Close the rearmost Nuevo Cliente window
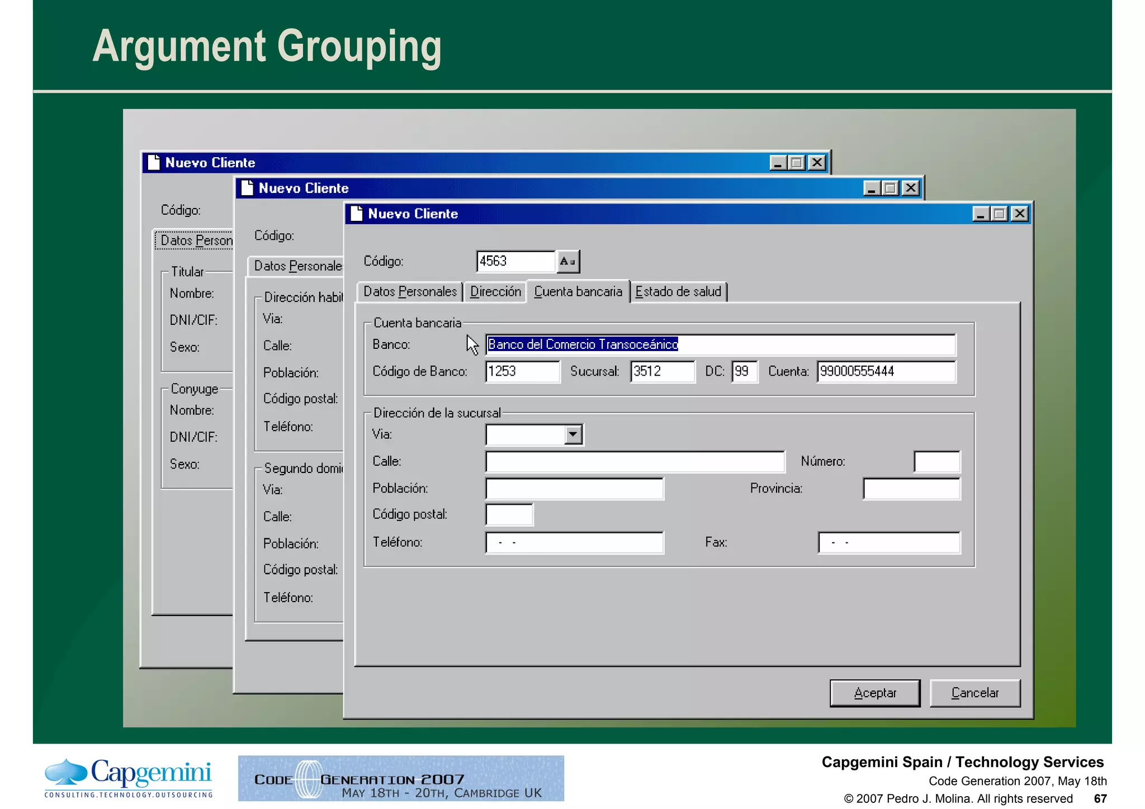 [817, 163]
